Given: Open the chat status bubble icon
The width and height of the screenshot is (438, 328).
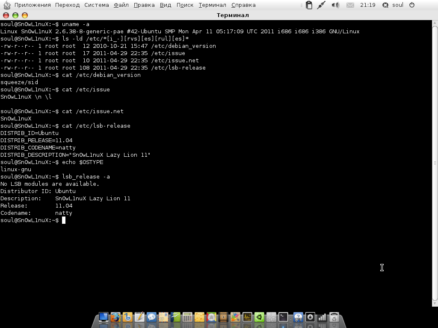Looking at the screenshot, I should point(385,5).
